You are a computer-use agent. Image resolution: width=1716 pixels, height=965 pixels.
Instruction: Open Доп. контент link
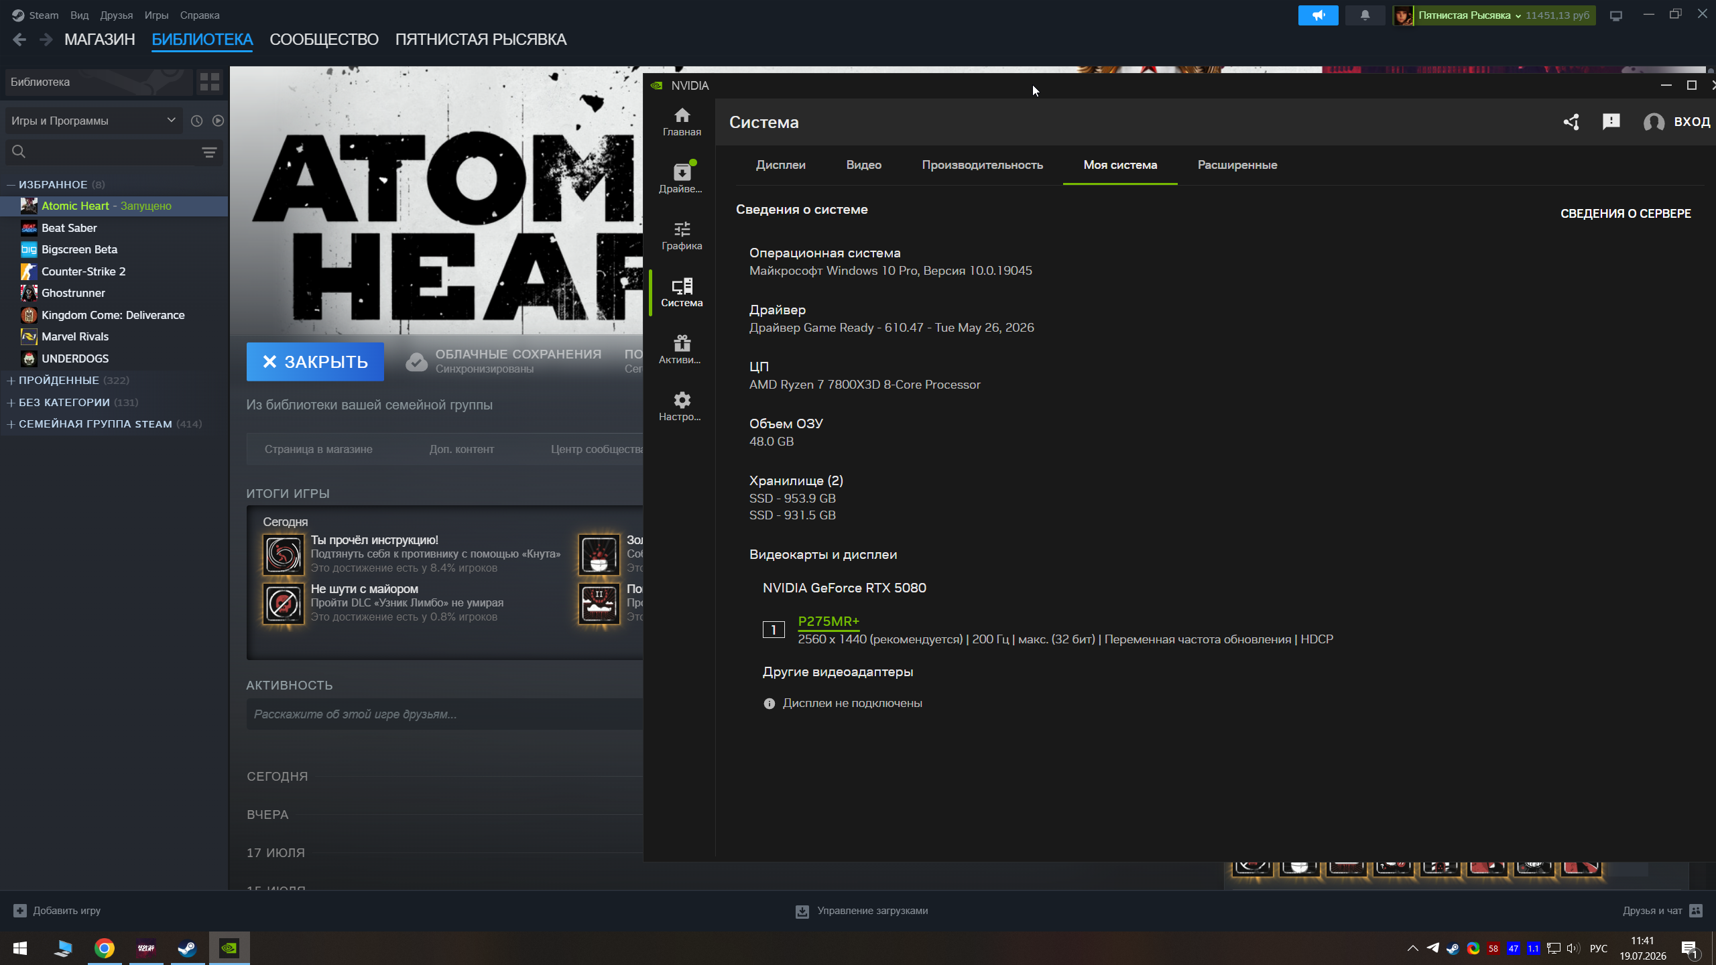click(x=461, y=449)
